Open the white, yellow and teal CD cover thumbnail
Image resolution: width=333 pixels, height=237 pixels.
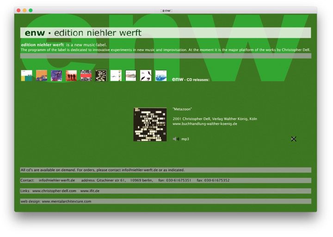[27, 76]
